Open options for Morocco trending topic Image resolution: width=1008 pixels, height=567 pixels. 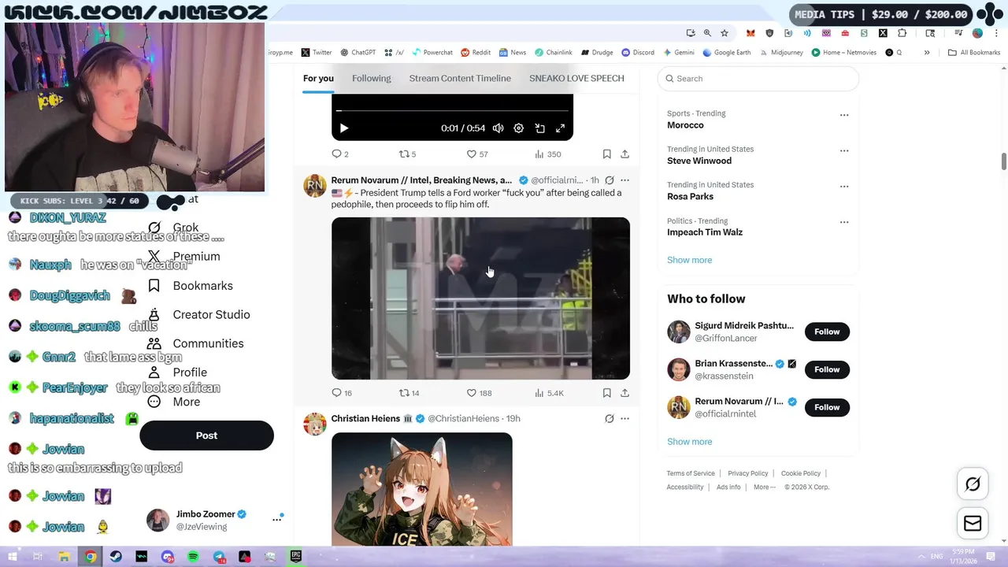click(844, 115)
